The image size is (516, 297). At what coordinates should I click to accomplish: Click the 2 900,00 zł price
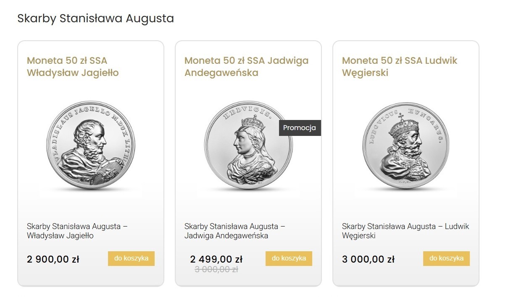53,259
